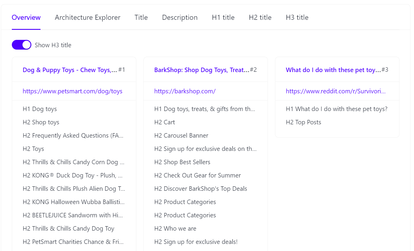This screenshot has width=414, height=251.
Task: Click the H1 Dog toys heading row
Action: (x=40, y=109)
